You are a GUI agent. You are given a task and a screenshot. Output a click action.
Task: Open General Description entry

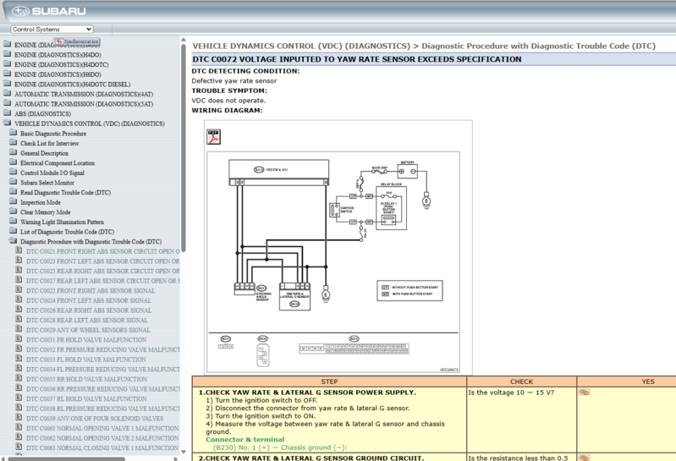(x=44, y=153)
